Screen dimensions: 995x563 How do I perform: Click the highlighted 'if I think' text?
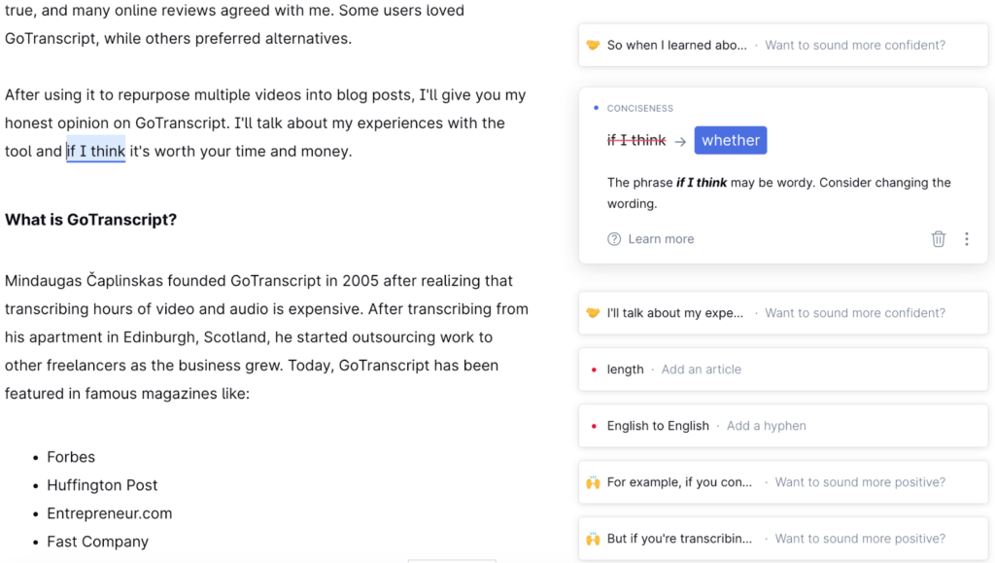tap(95, 151)
